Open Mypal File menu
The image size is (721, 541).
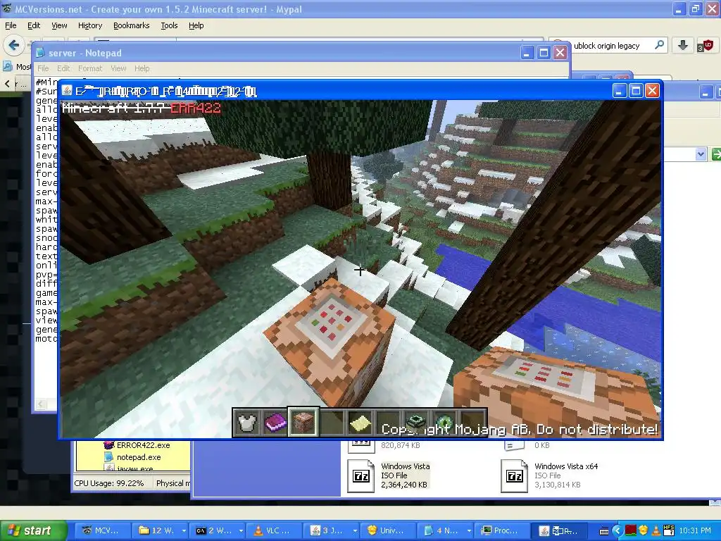(11, 25)
